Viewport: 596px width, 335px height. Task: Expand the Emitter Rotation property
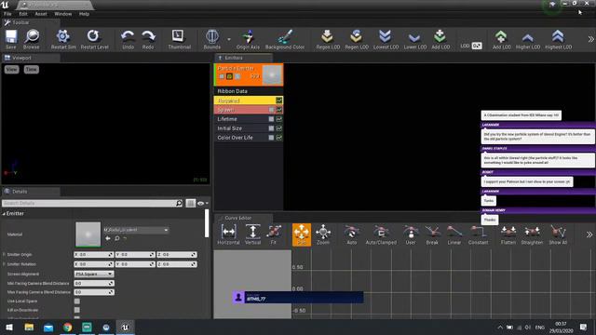pyautogui.click(x=4, y=264)
